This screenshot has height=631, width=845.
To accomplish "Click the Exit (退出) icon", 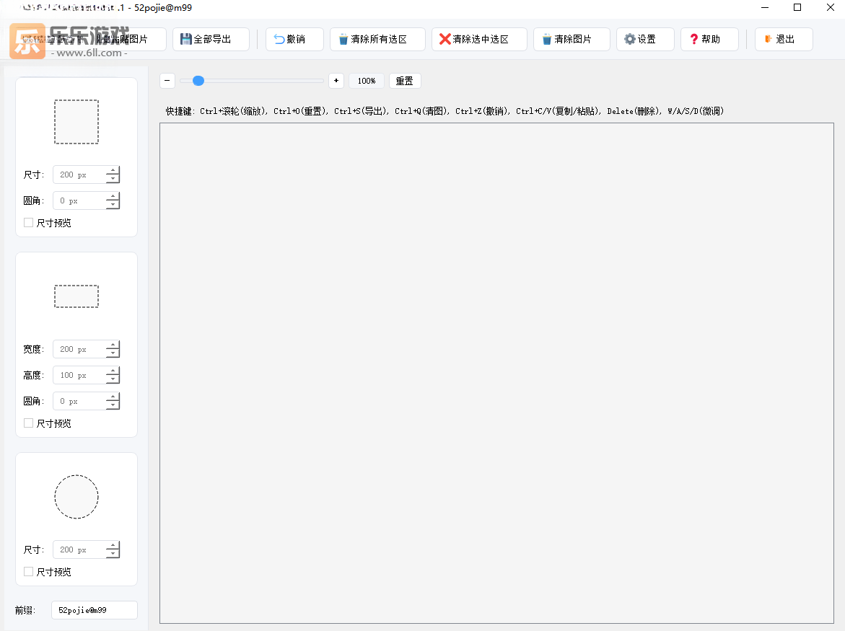I will tap(769, 39).
